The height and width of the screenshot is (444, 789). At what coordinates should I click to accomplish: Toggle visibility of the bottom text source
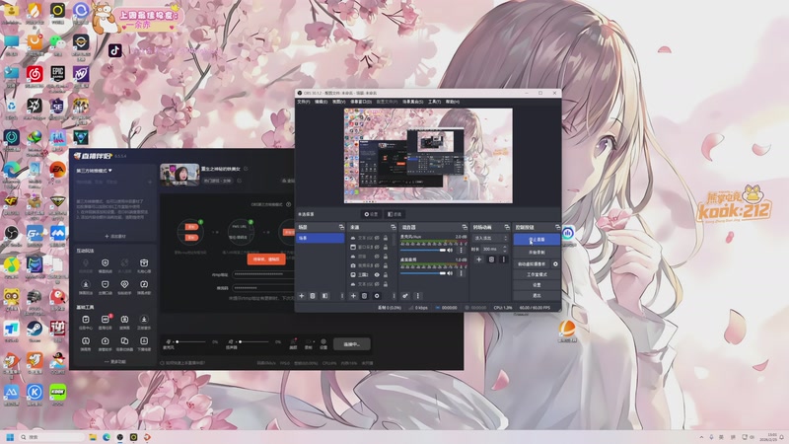click(x=377, y=284)
